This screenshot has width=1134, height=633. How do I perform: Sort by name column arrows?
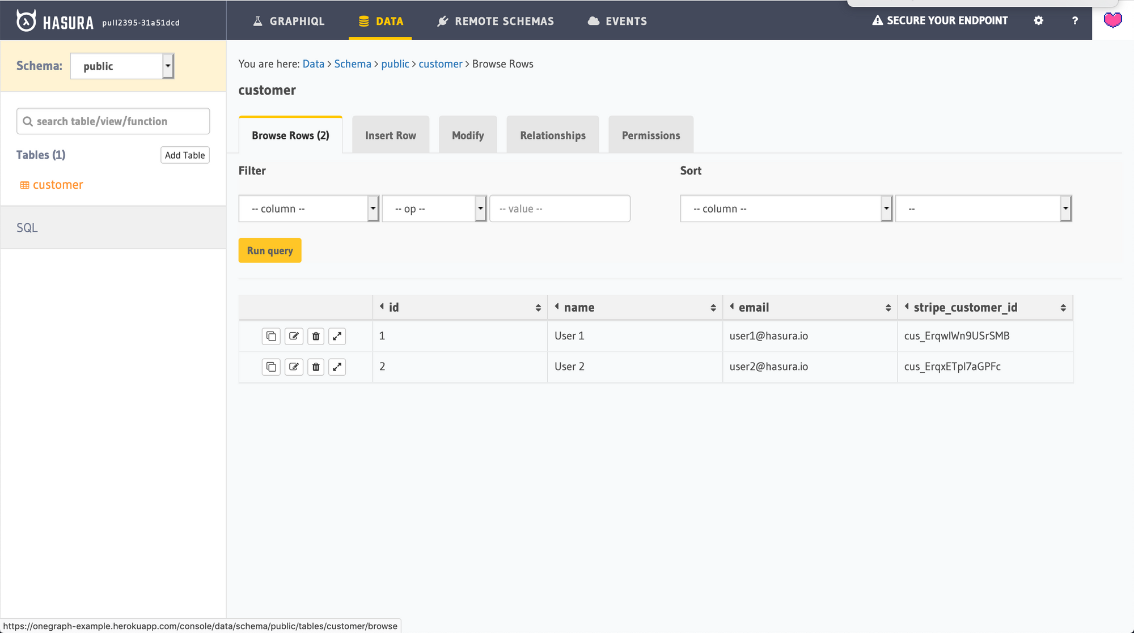[713, 308]
